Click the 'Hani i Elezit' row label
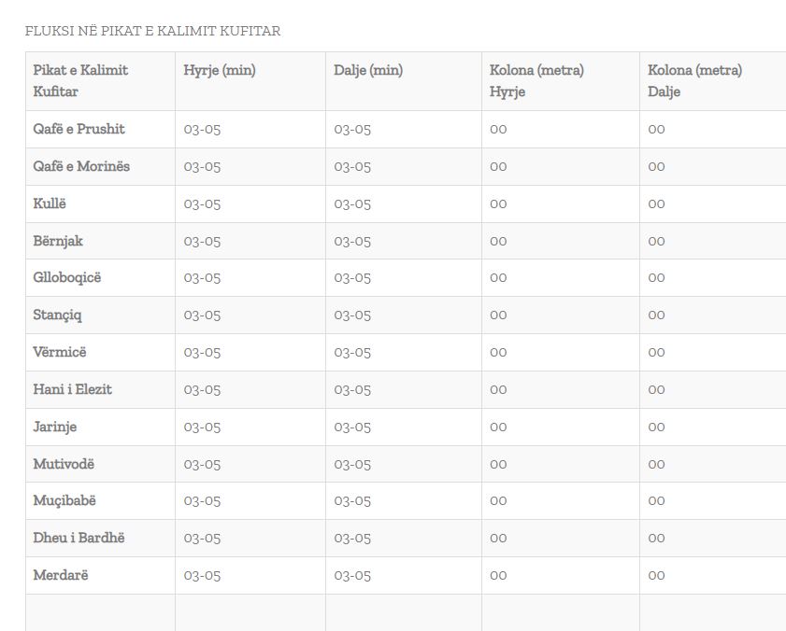 tap(73, 389)
